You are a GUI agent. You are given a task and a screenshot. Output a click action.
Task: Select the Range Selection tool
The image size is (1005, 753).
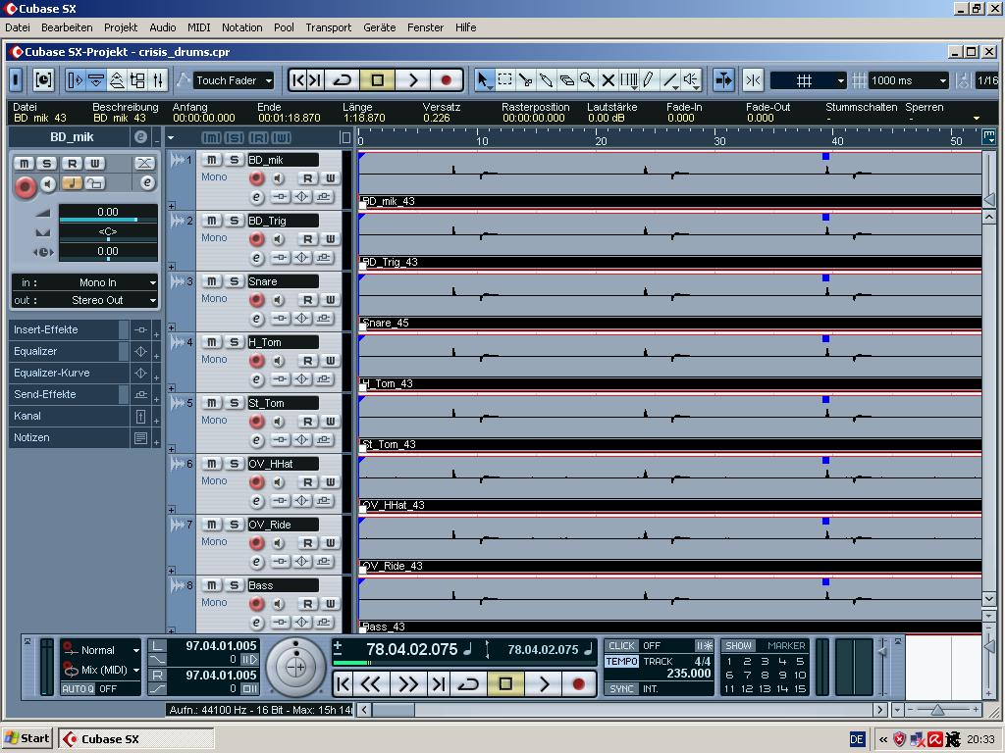(x=505, y=80)
